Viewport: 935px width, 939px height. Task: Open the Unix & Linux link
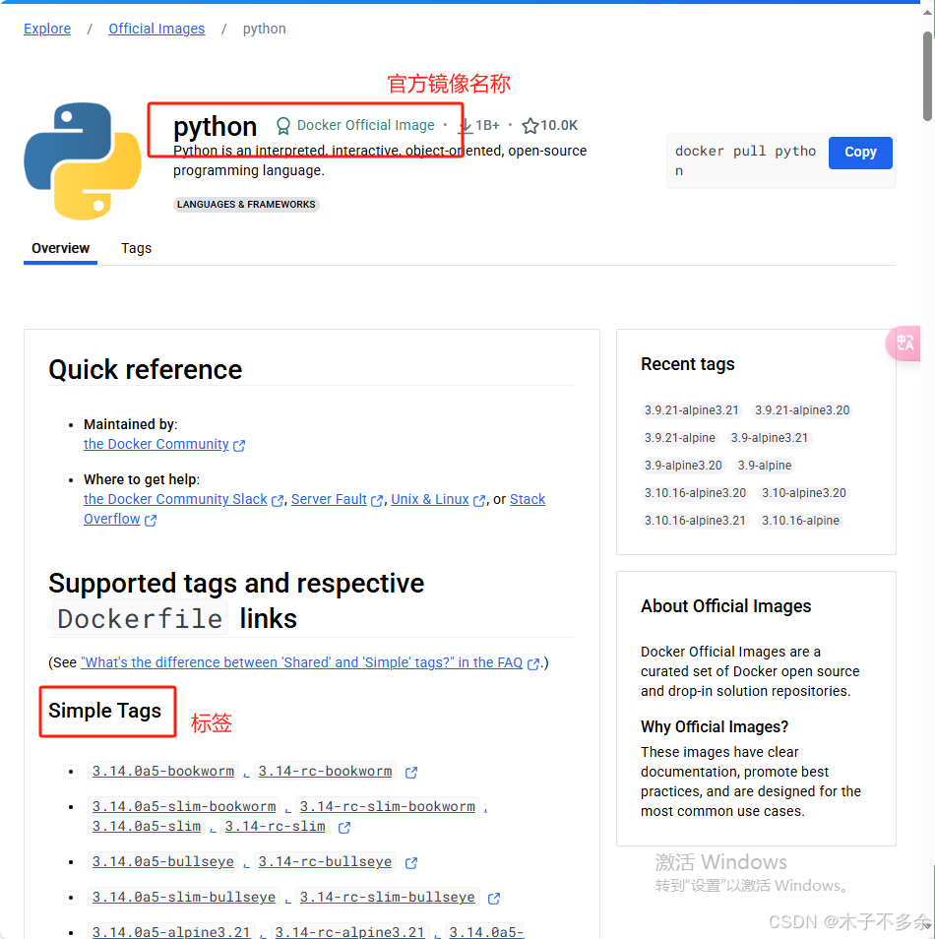point(430,499)
